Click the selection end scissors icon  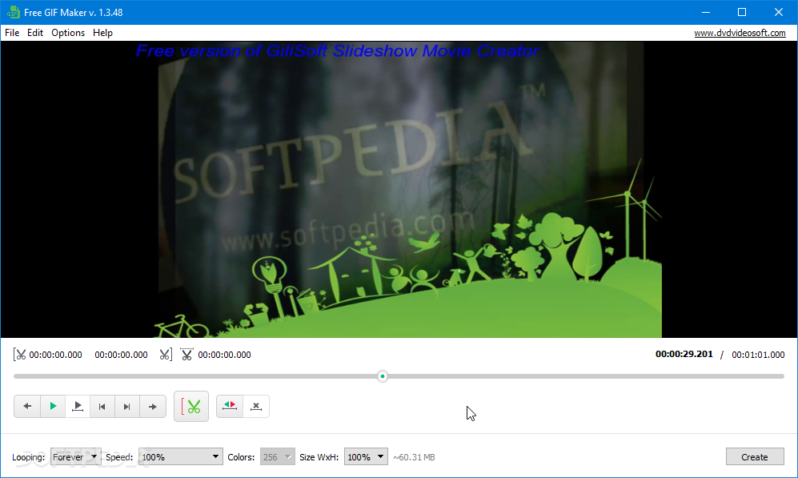(166, 355)
